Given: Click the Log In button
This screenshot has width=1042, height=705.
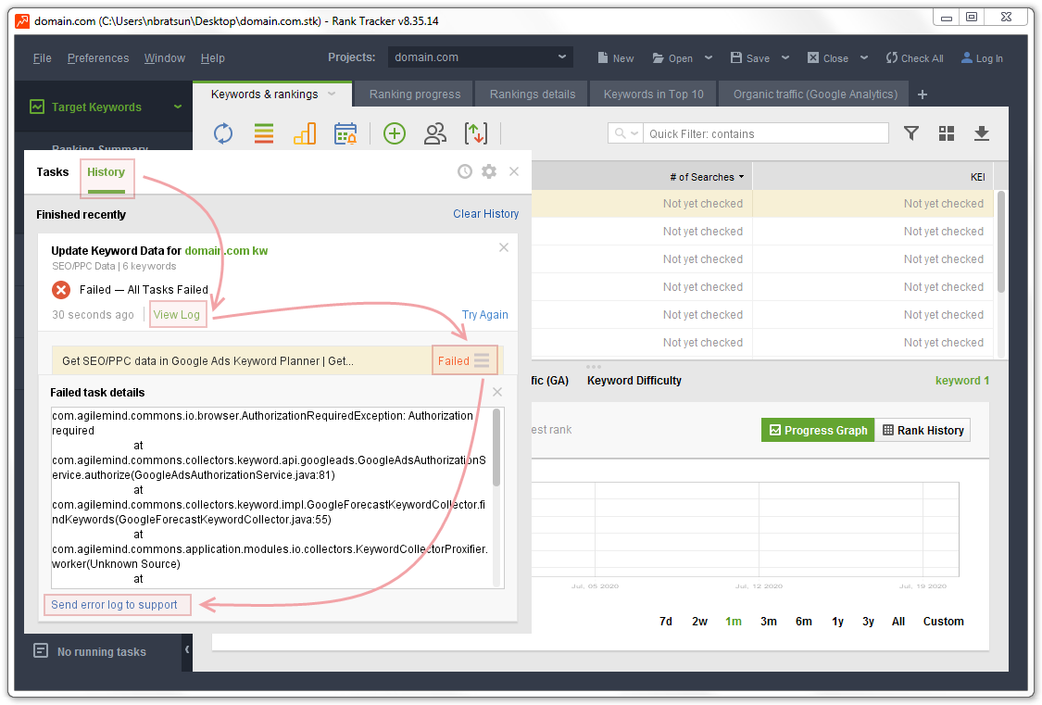Looking at the screenshot, I should (x=982, y=57).
